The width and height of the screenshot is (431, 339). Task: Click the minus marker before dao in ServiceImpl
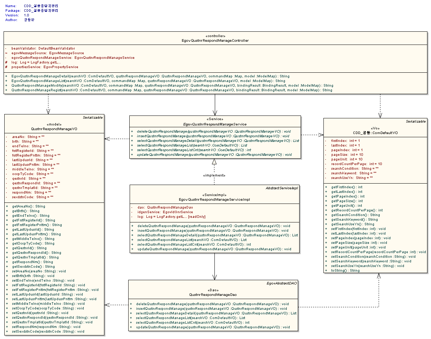(x=132, y=207)
